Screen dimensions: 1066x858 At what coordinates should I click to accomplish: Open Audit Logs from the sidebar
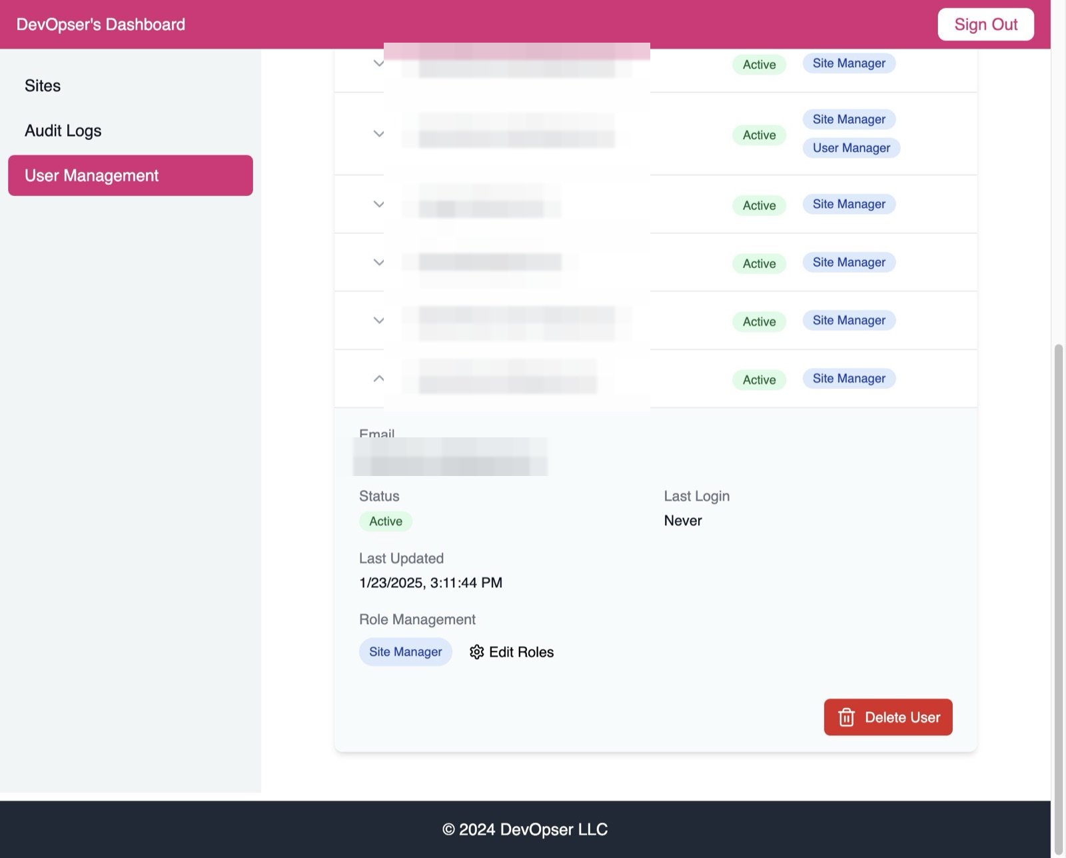[x=63, y=131]
